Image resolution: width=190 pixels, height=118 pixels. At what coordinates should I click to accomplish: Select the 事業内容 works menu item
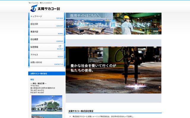[47, 32]
